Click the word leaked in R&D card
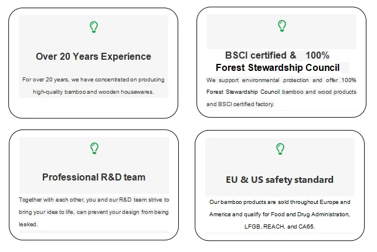 [x=28, y=224]
